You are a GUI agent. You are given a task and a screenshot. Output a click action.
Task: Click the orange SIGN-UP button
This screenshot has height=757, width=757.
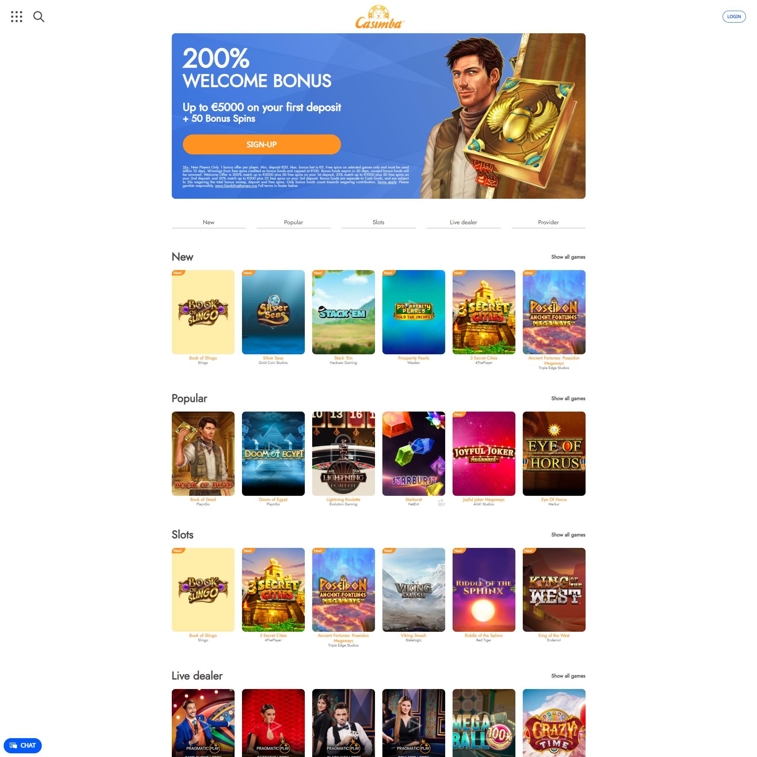262,144
